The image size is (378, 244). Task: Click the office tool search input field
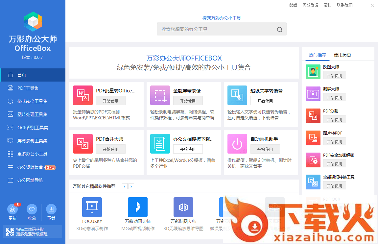tap(217, 29)
